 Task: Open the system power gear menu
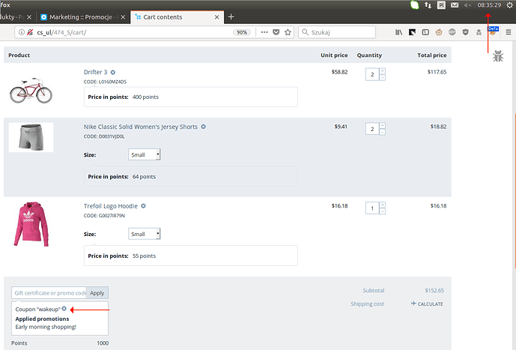tap(509, 5)
